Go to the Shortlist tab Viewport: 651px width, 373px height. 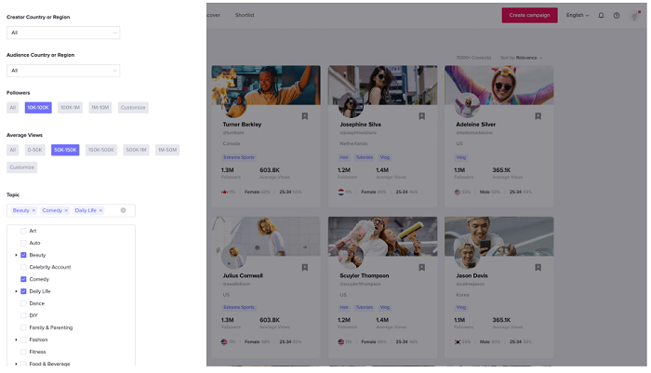(x=245, y=15)
